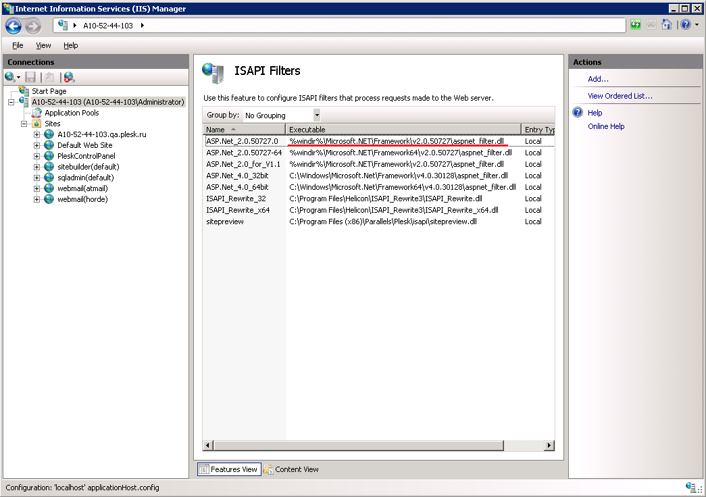Expand the sqladmin(default) site node
Viewport: 706px width, 497px height.
coord(37,178)
